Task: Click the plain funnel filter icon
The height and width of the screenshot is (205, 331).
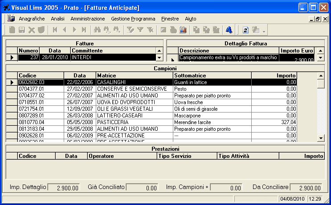Action: tap(140, 30)
